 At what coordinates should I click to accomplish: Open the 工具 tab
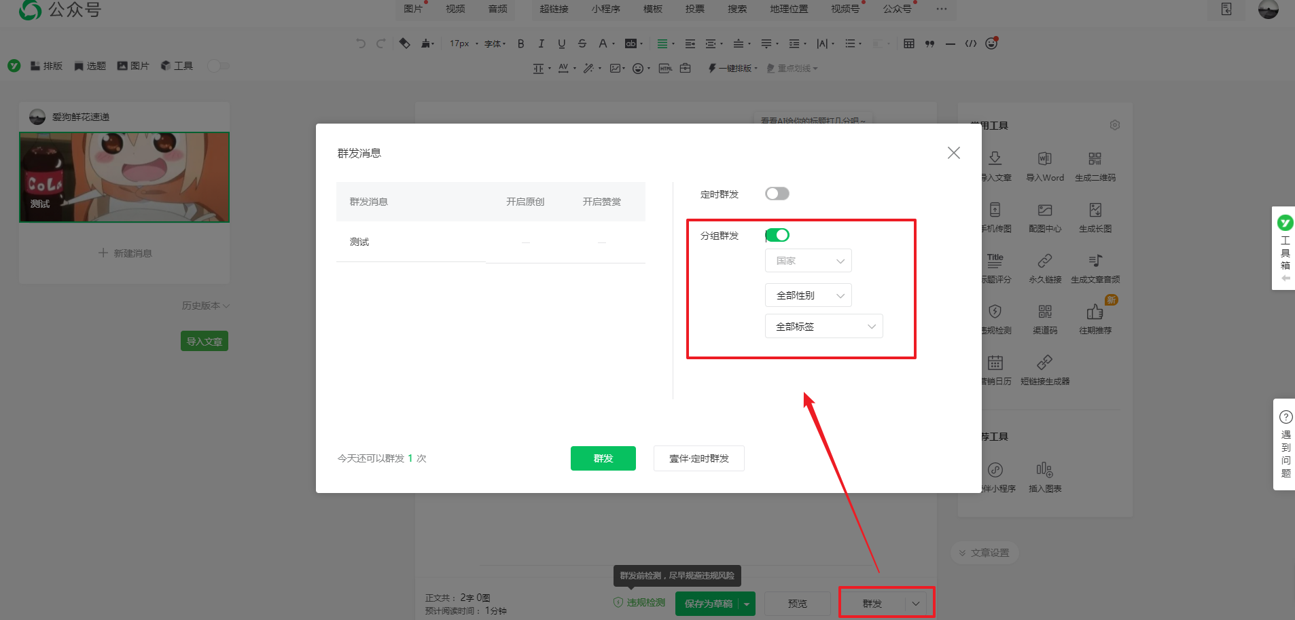coord(177,66)
